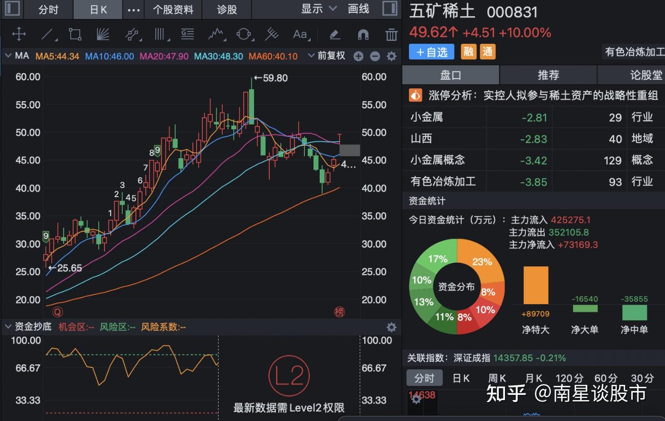
Task: Select the vertical cycle lines tool
Action: [x=161, y=34]
